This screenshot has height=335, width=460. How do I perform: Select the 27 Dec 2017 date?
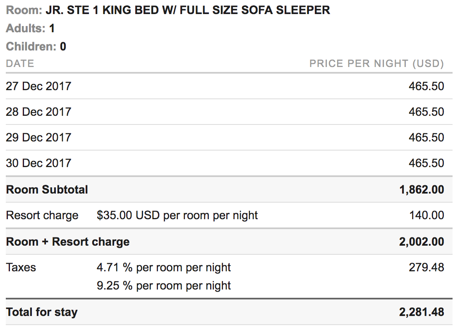click(x=38, y=86)
